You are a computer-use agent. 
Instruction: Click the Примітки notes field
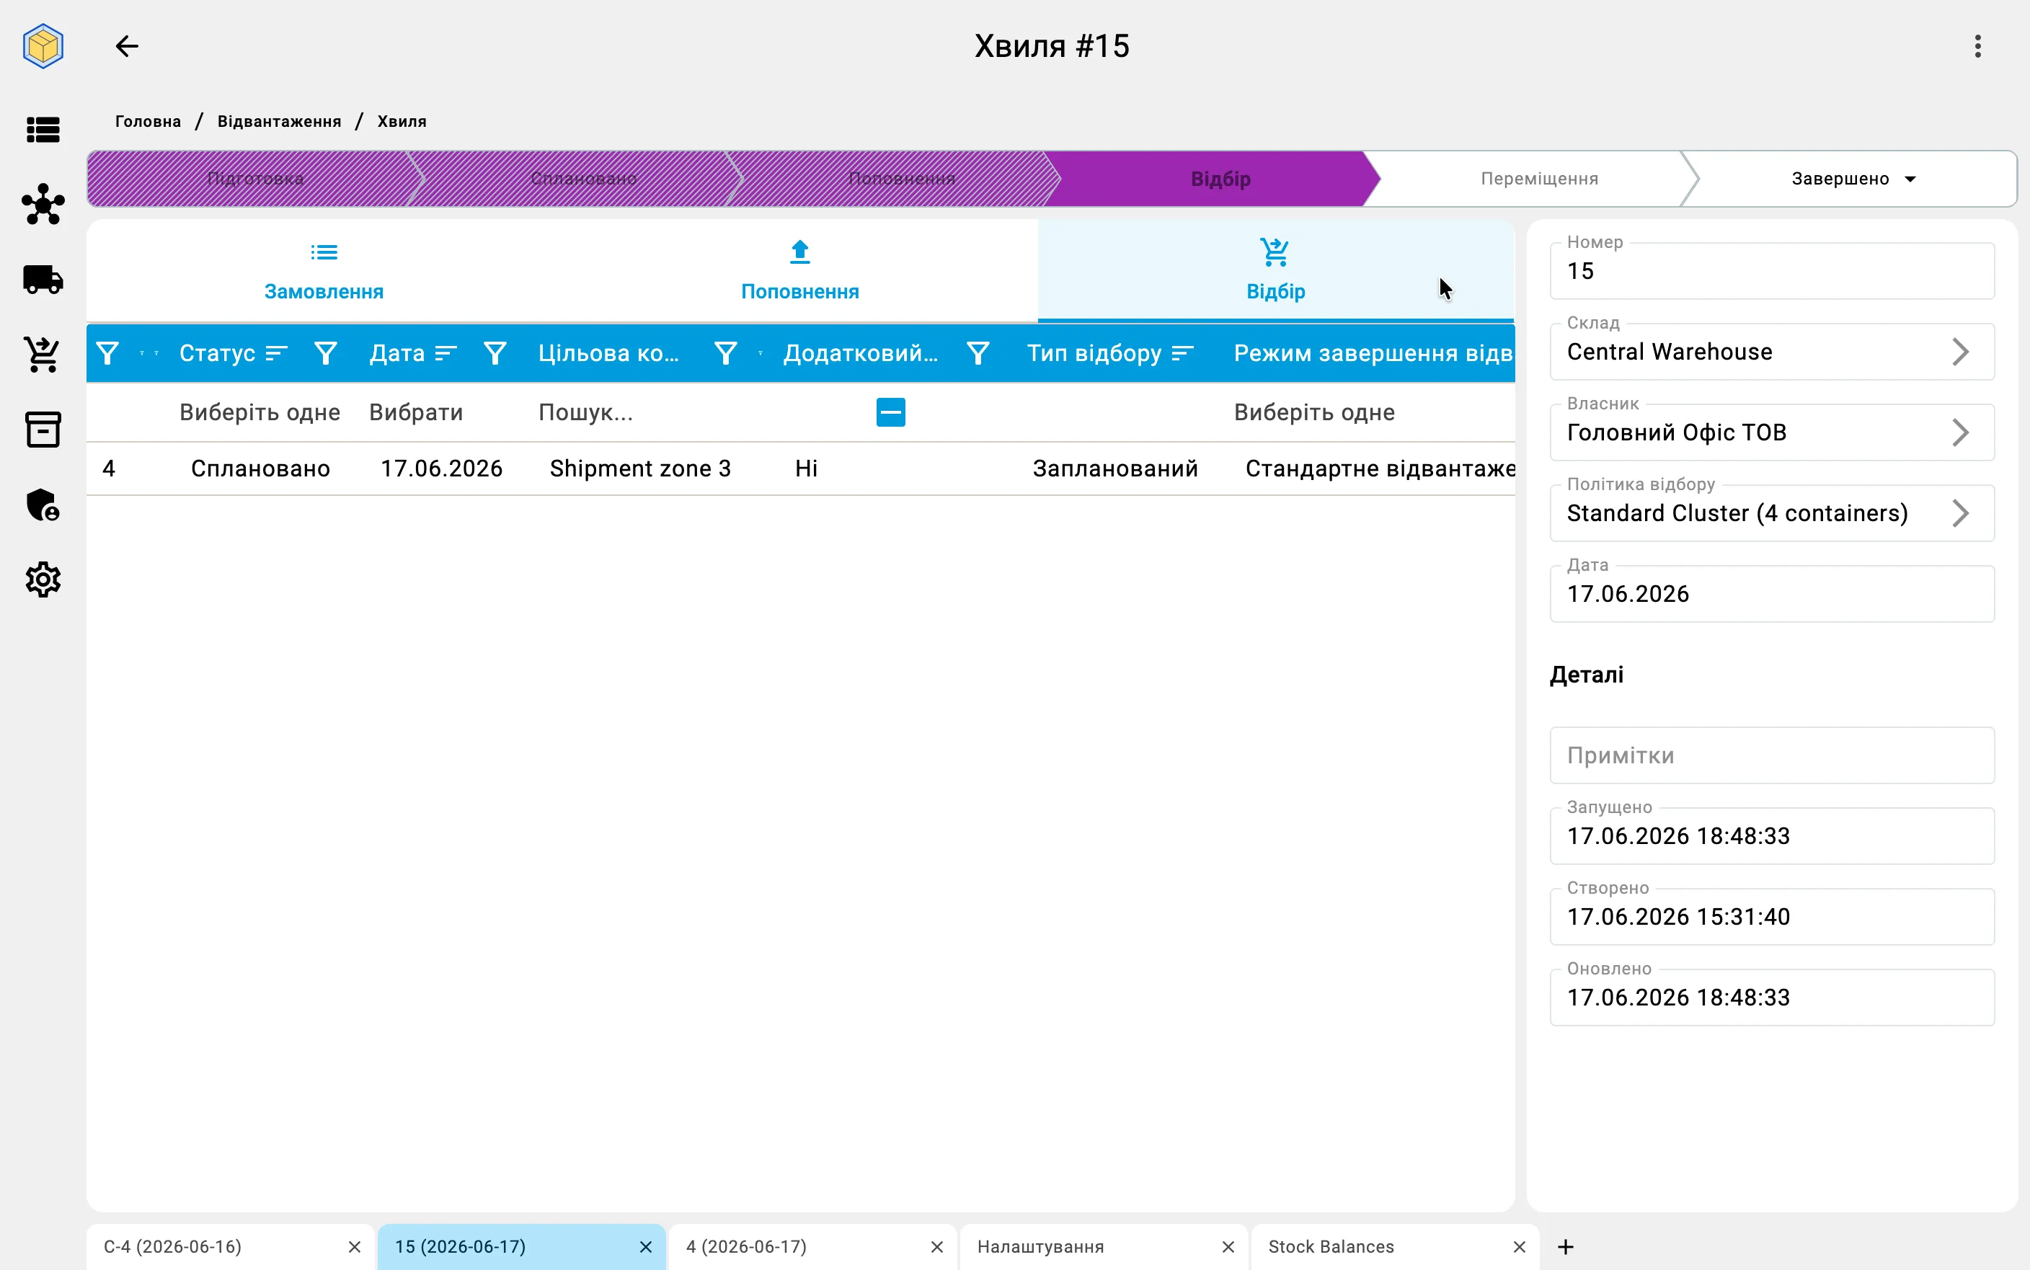1771,755
